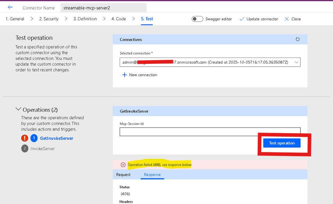Switch to the Response tab

(152, 174)
